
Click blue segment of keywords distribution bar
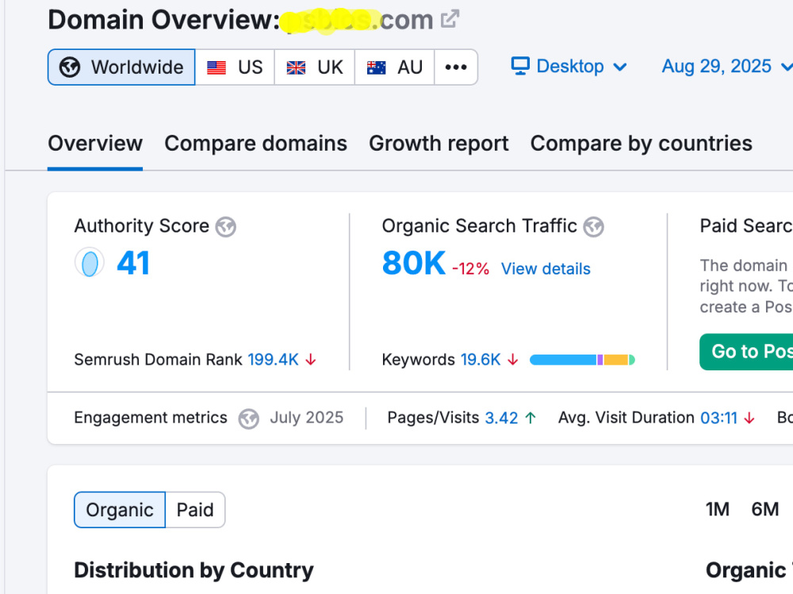click(x=563, y=360)
